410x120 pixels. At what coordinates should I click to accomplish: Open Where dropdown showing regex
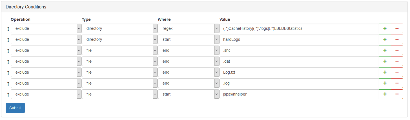[189, 28]
